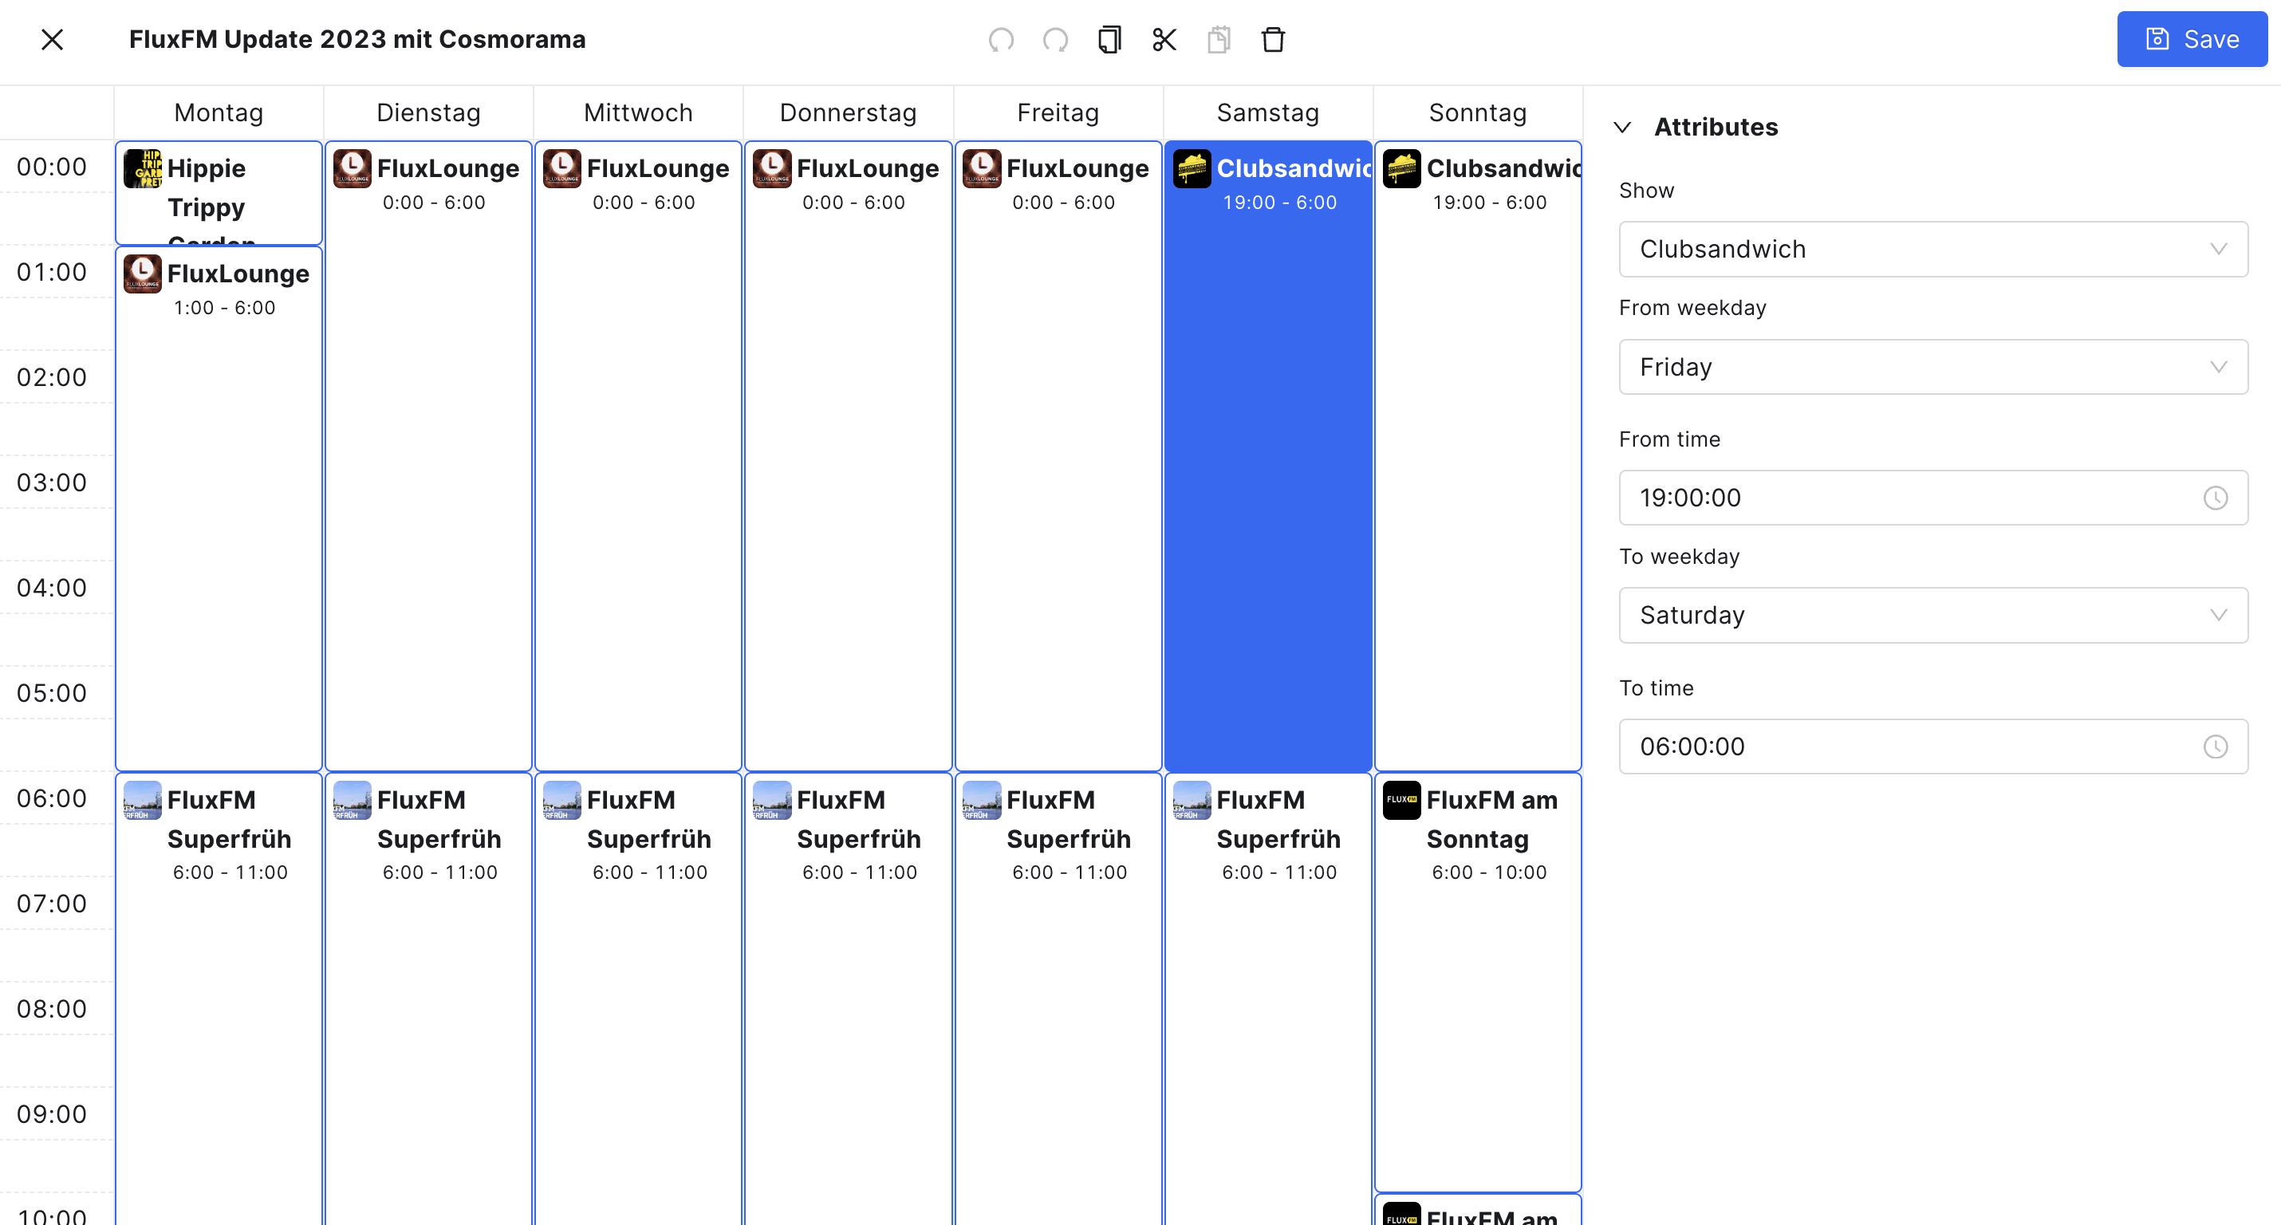Collapse the Attributes section

[1622, 128]
